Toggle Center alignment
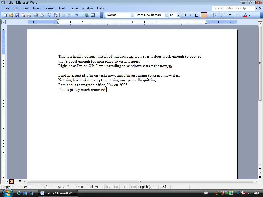Screen dimensions: 263x197 pos(210,15)
